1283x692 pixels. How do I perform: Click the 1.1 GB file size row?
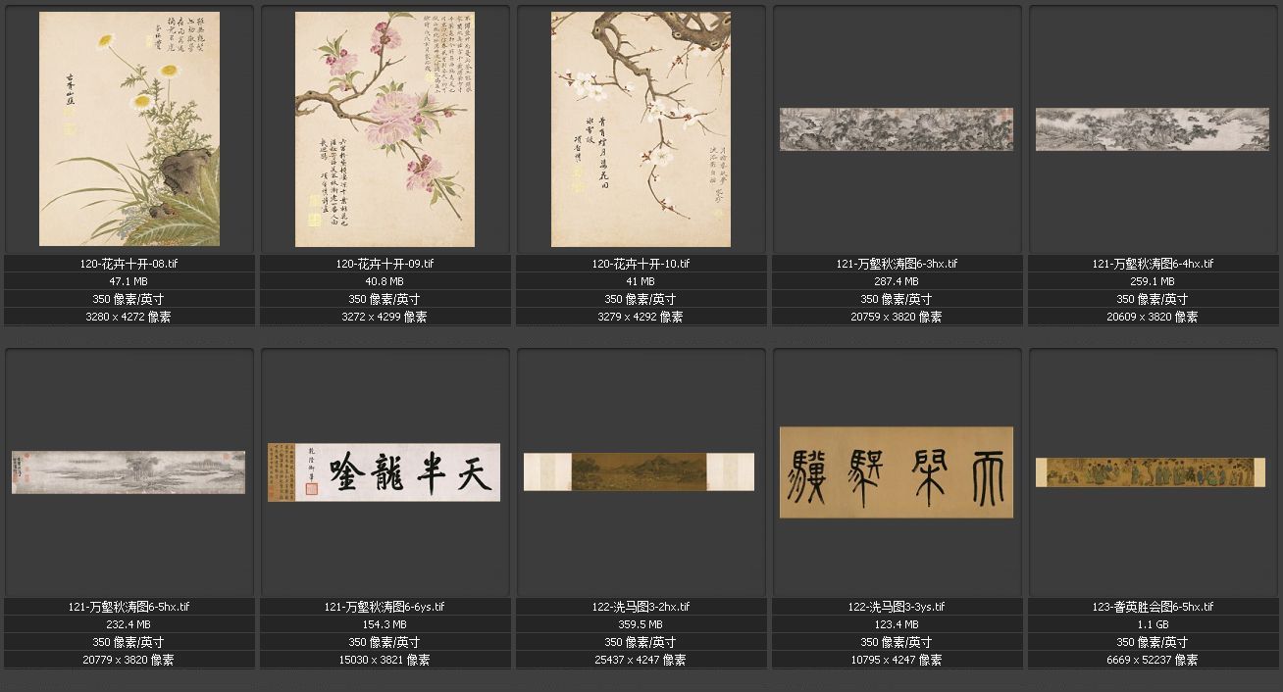pyautogui.click(x=1153, y=624)
